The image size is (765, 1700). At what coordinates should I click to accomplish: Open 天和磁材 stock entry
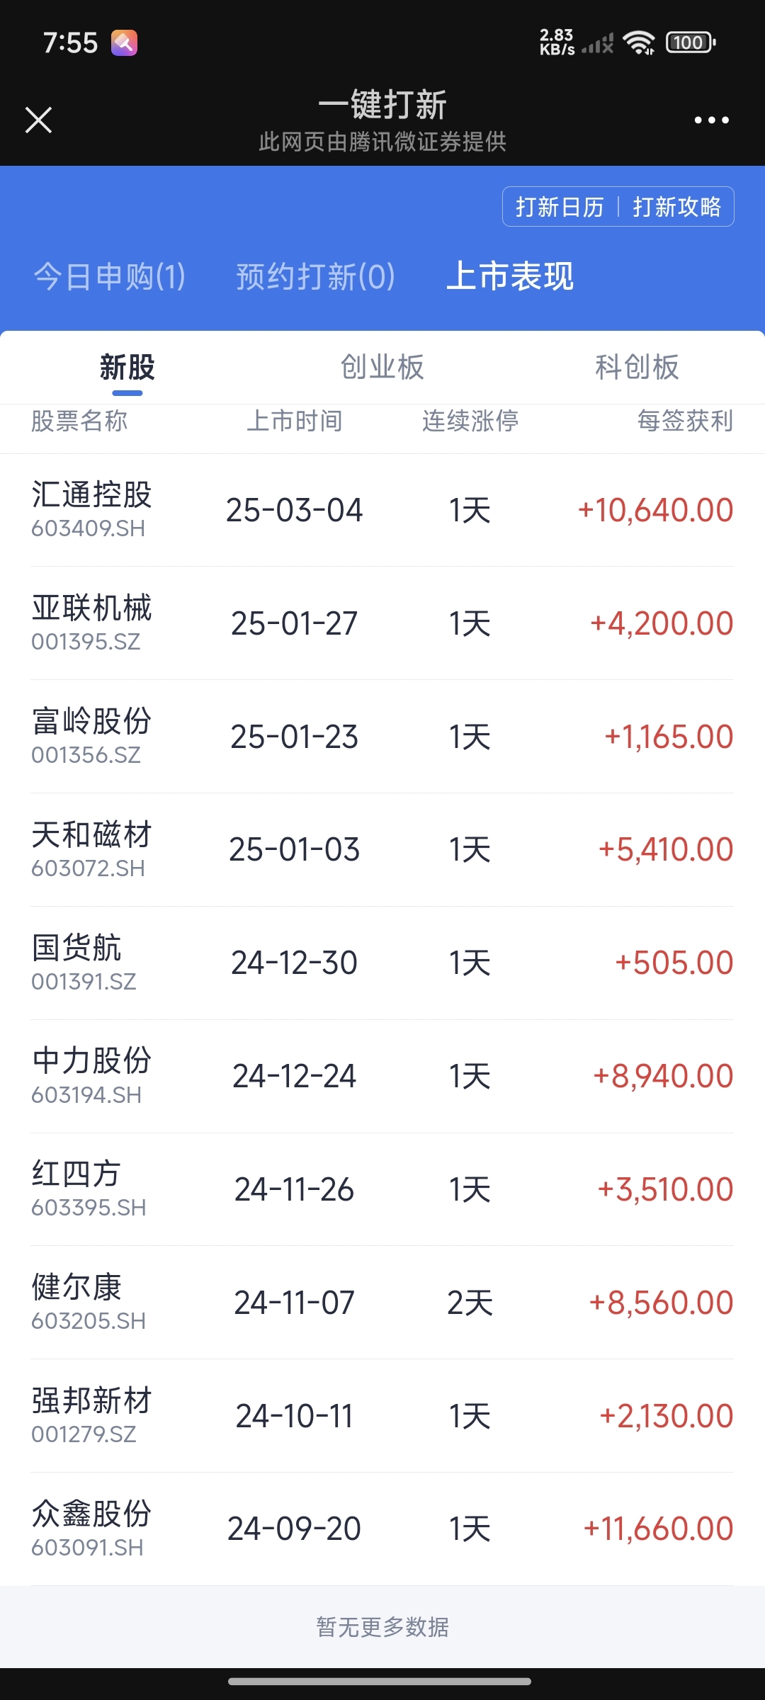click(x=382, y=849)
